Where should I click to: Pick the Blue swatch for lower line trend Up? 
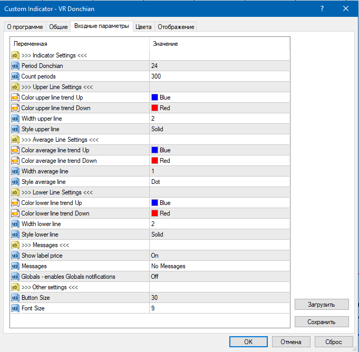[155, 202]
